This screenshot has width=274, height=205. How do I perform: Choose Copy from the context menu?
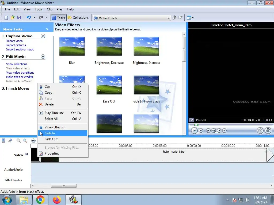[x=63, y=93]
